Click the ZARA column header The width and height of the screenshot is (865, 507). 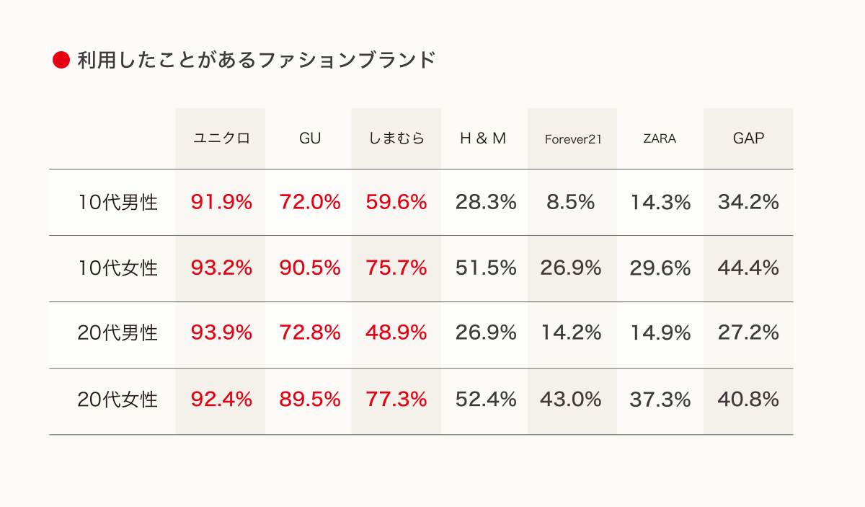click(x=660, y=138)
